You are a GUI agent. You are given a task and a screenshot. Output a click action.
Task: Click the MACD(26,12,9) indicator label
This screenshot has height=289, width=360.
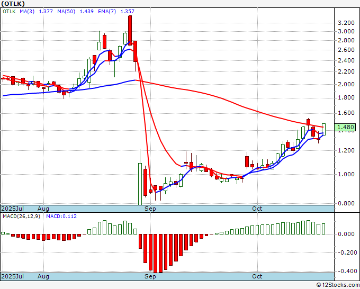pos(21,216)
